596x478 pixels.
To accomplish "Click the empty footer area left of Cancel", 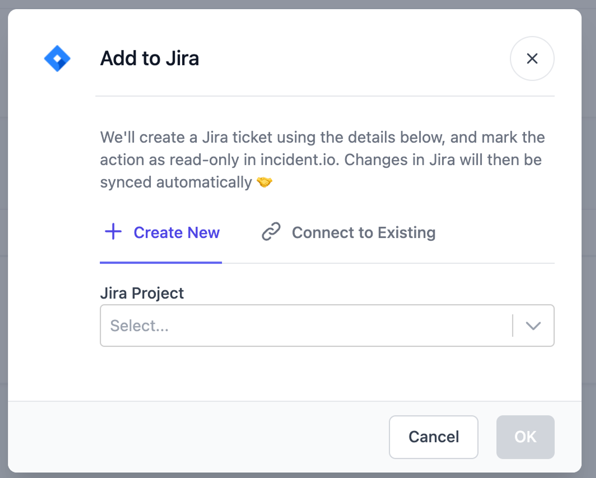I will coord(196,437).
